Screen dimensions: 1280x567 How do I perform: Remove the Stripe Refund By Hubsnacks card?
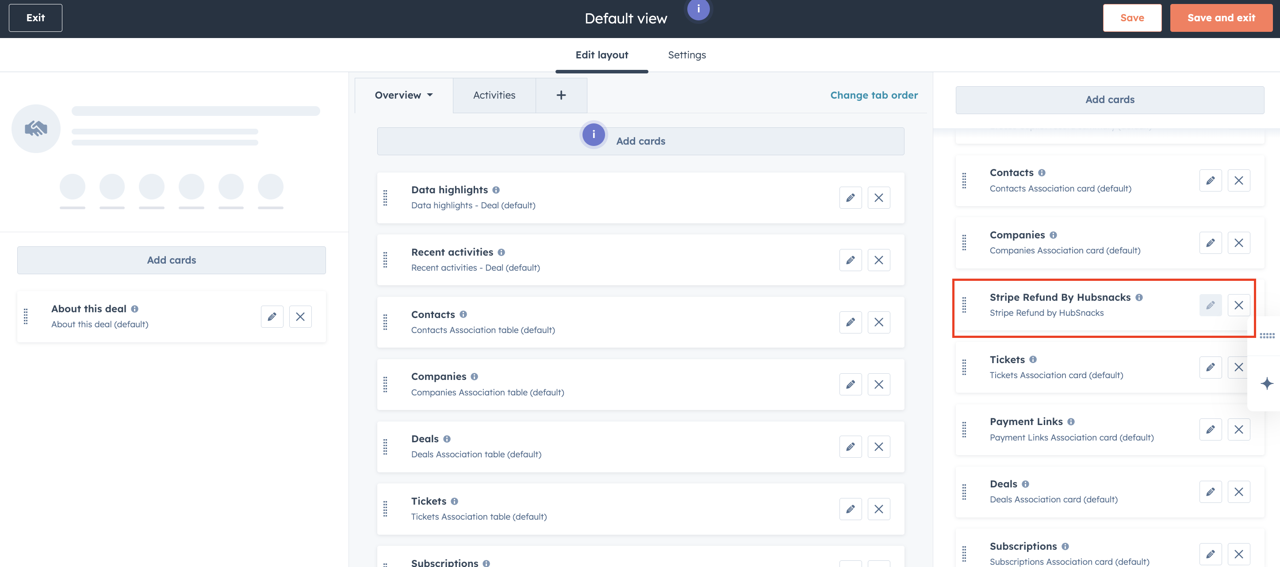tap(1238, 305)
